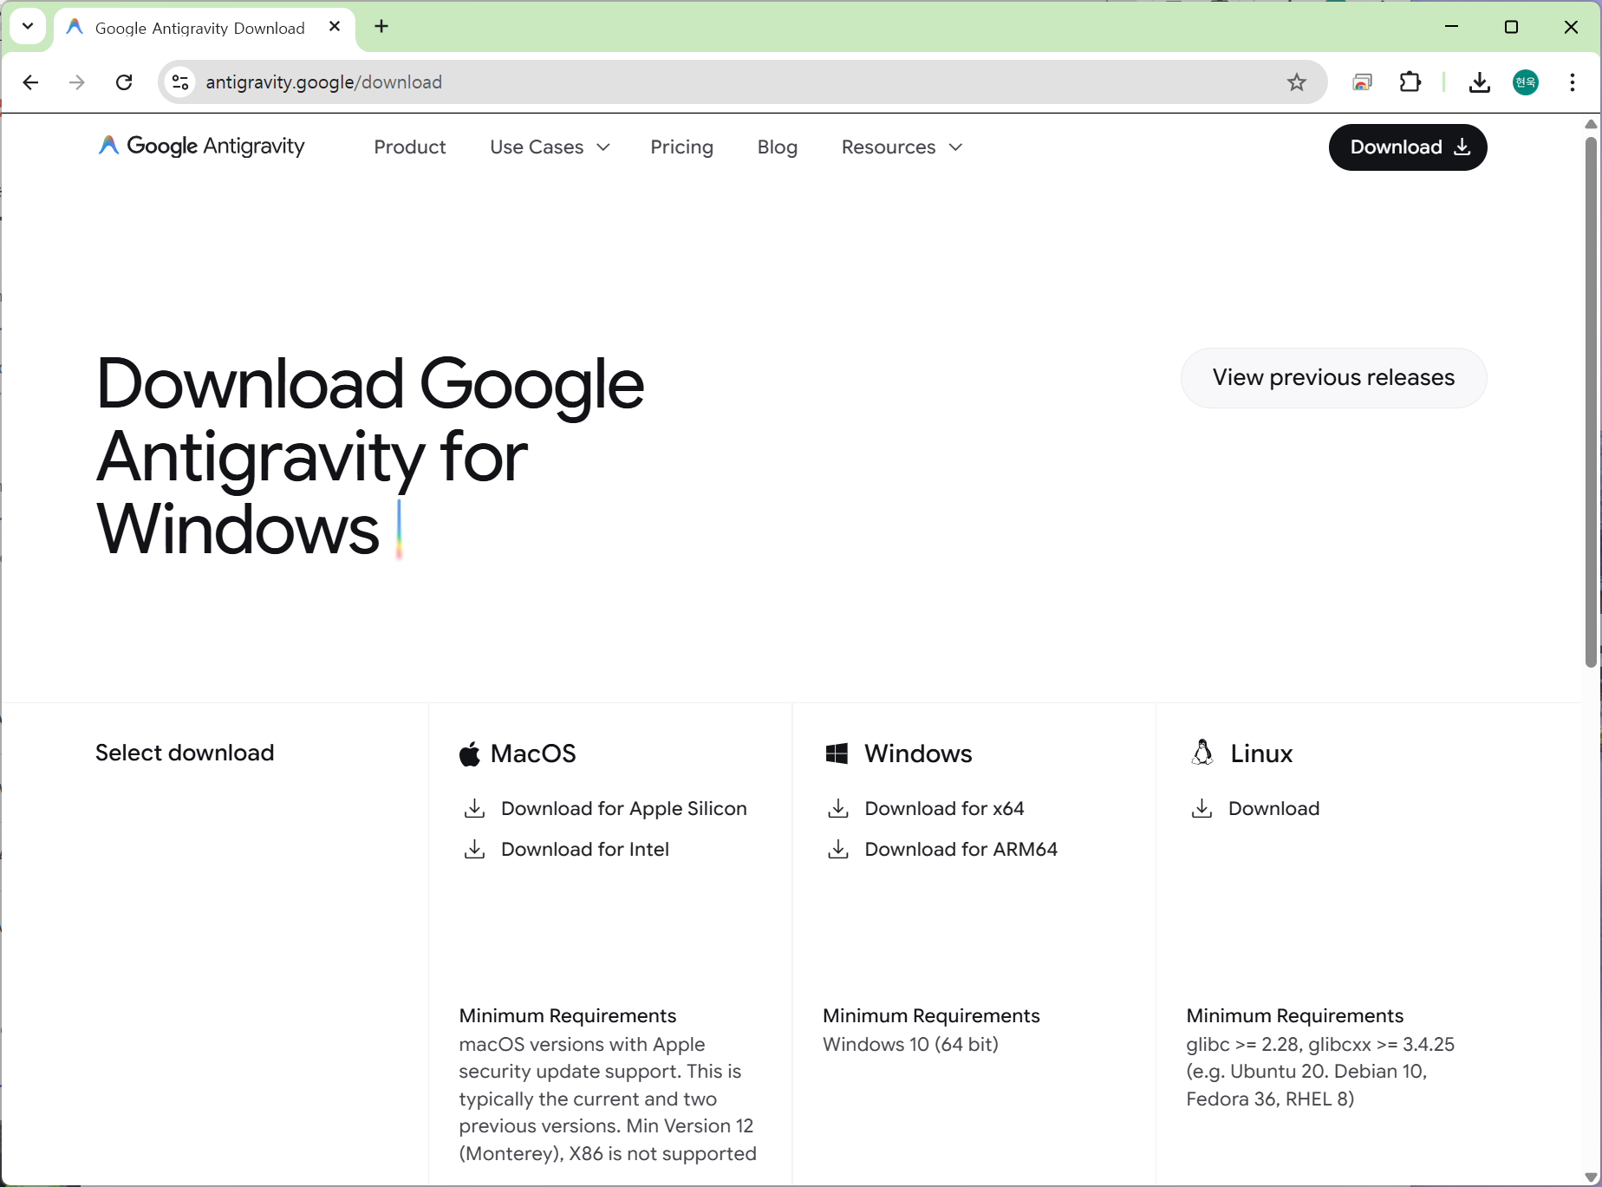Click the Google Antigravity logo
The width and height of the screenshot is (1602, 1187).
pos(201,147)
